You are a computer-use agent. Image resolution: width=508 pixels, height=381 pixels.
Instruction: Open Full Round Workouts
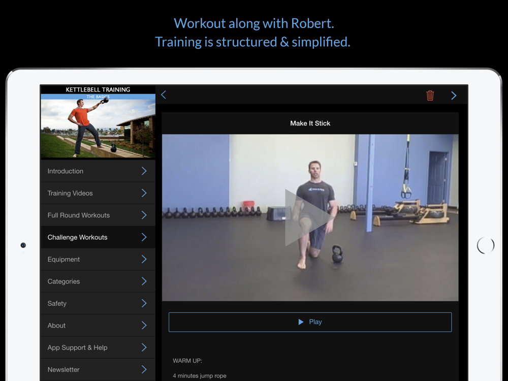coord(98,215)
